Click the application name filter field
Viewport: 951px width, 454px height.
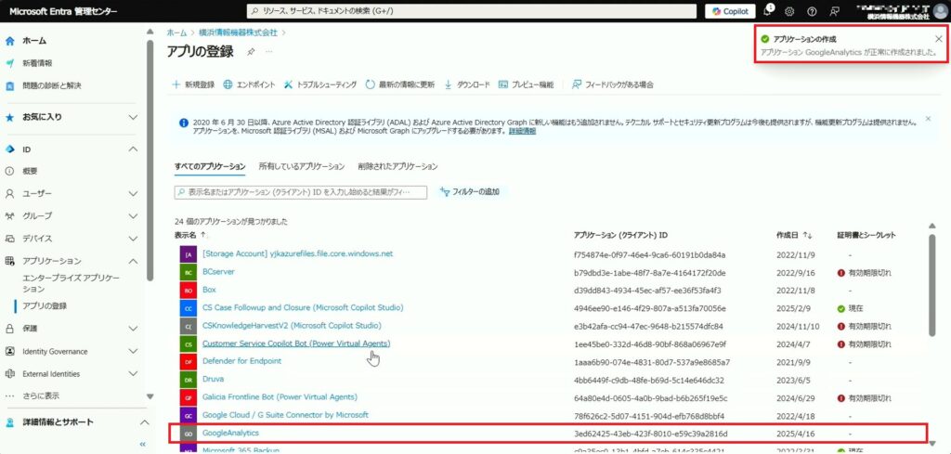[x=301, y=192]
